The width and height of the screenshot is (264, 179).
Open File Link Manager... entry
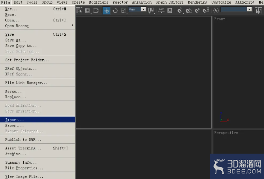coord(38,83)
